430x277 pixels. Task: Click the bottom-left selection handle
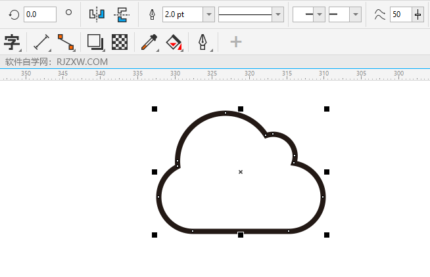pos(155,235)
